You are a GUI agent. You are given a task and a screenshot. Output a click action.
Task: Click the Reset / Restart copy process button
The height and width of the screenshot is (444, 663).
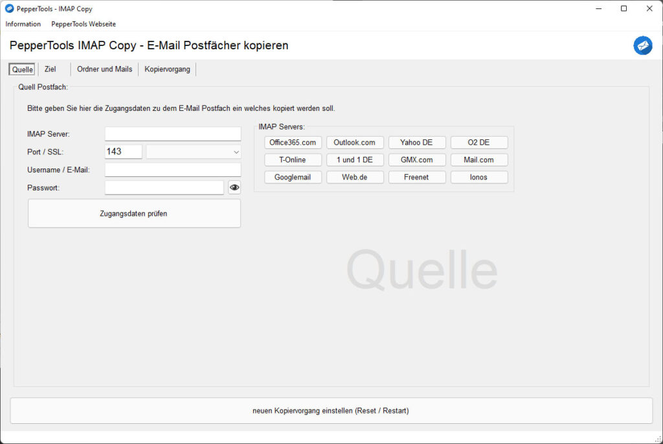(x=331, y=410)
